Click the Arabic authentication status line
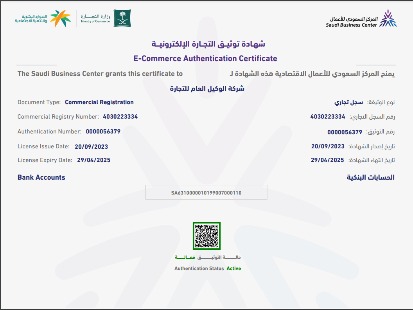Screen dimensions: 413x310 coord(208,257)
